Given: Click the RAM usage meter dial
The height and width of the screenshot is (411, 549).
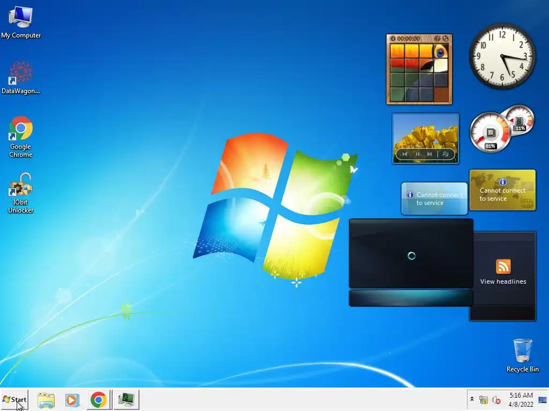Looking at the screenshot, I should 520,120.
